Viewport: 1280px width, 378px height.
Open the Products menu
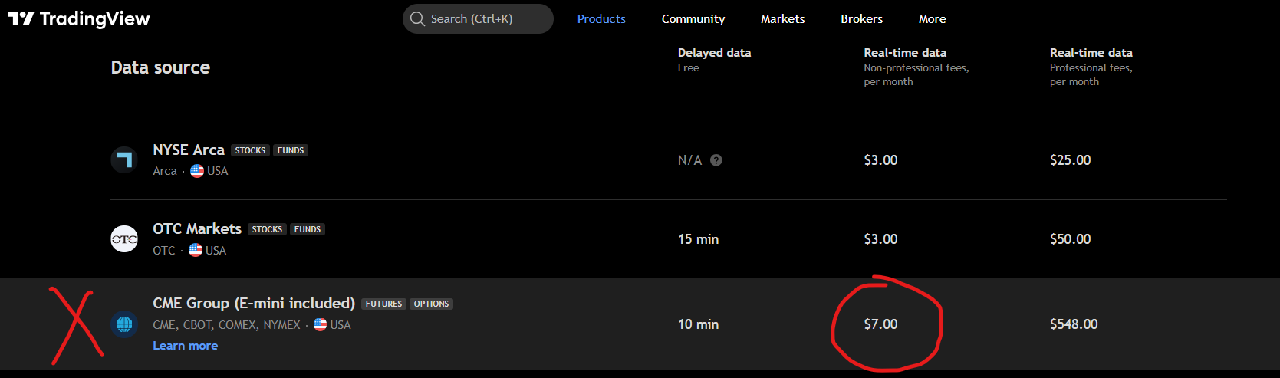coord(601,18)
